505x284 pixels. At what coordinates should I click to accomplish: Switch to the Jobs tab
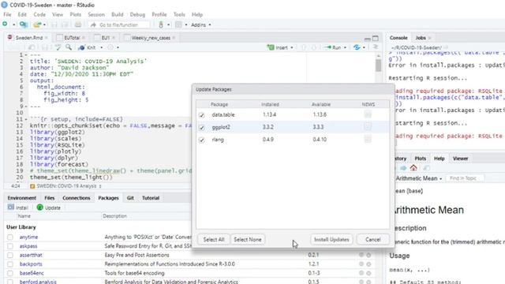point(421,38)
